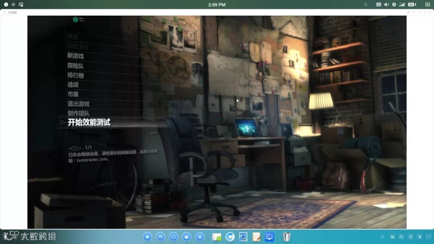The image size is (434, 244).
Task: Open 探险队 menu entry
Action: pyautogui.click(x=76, y=66)
